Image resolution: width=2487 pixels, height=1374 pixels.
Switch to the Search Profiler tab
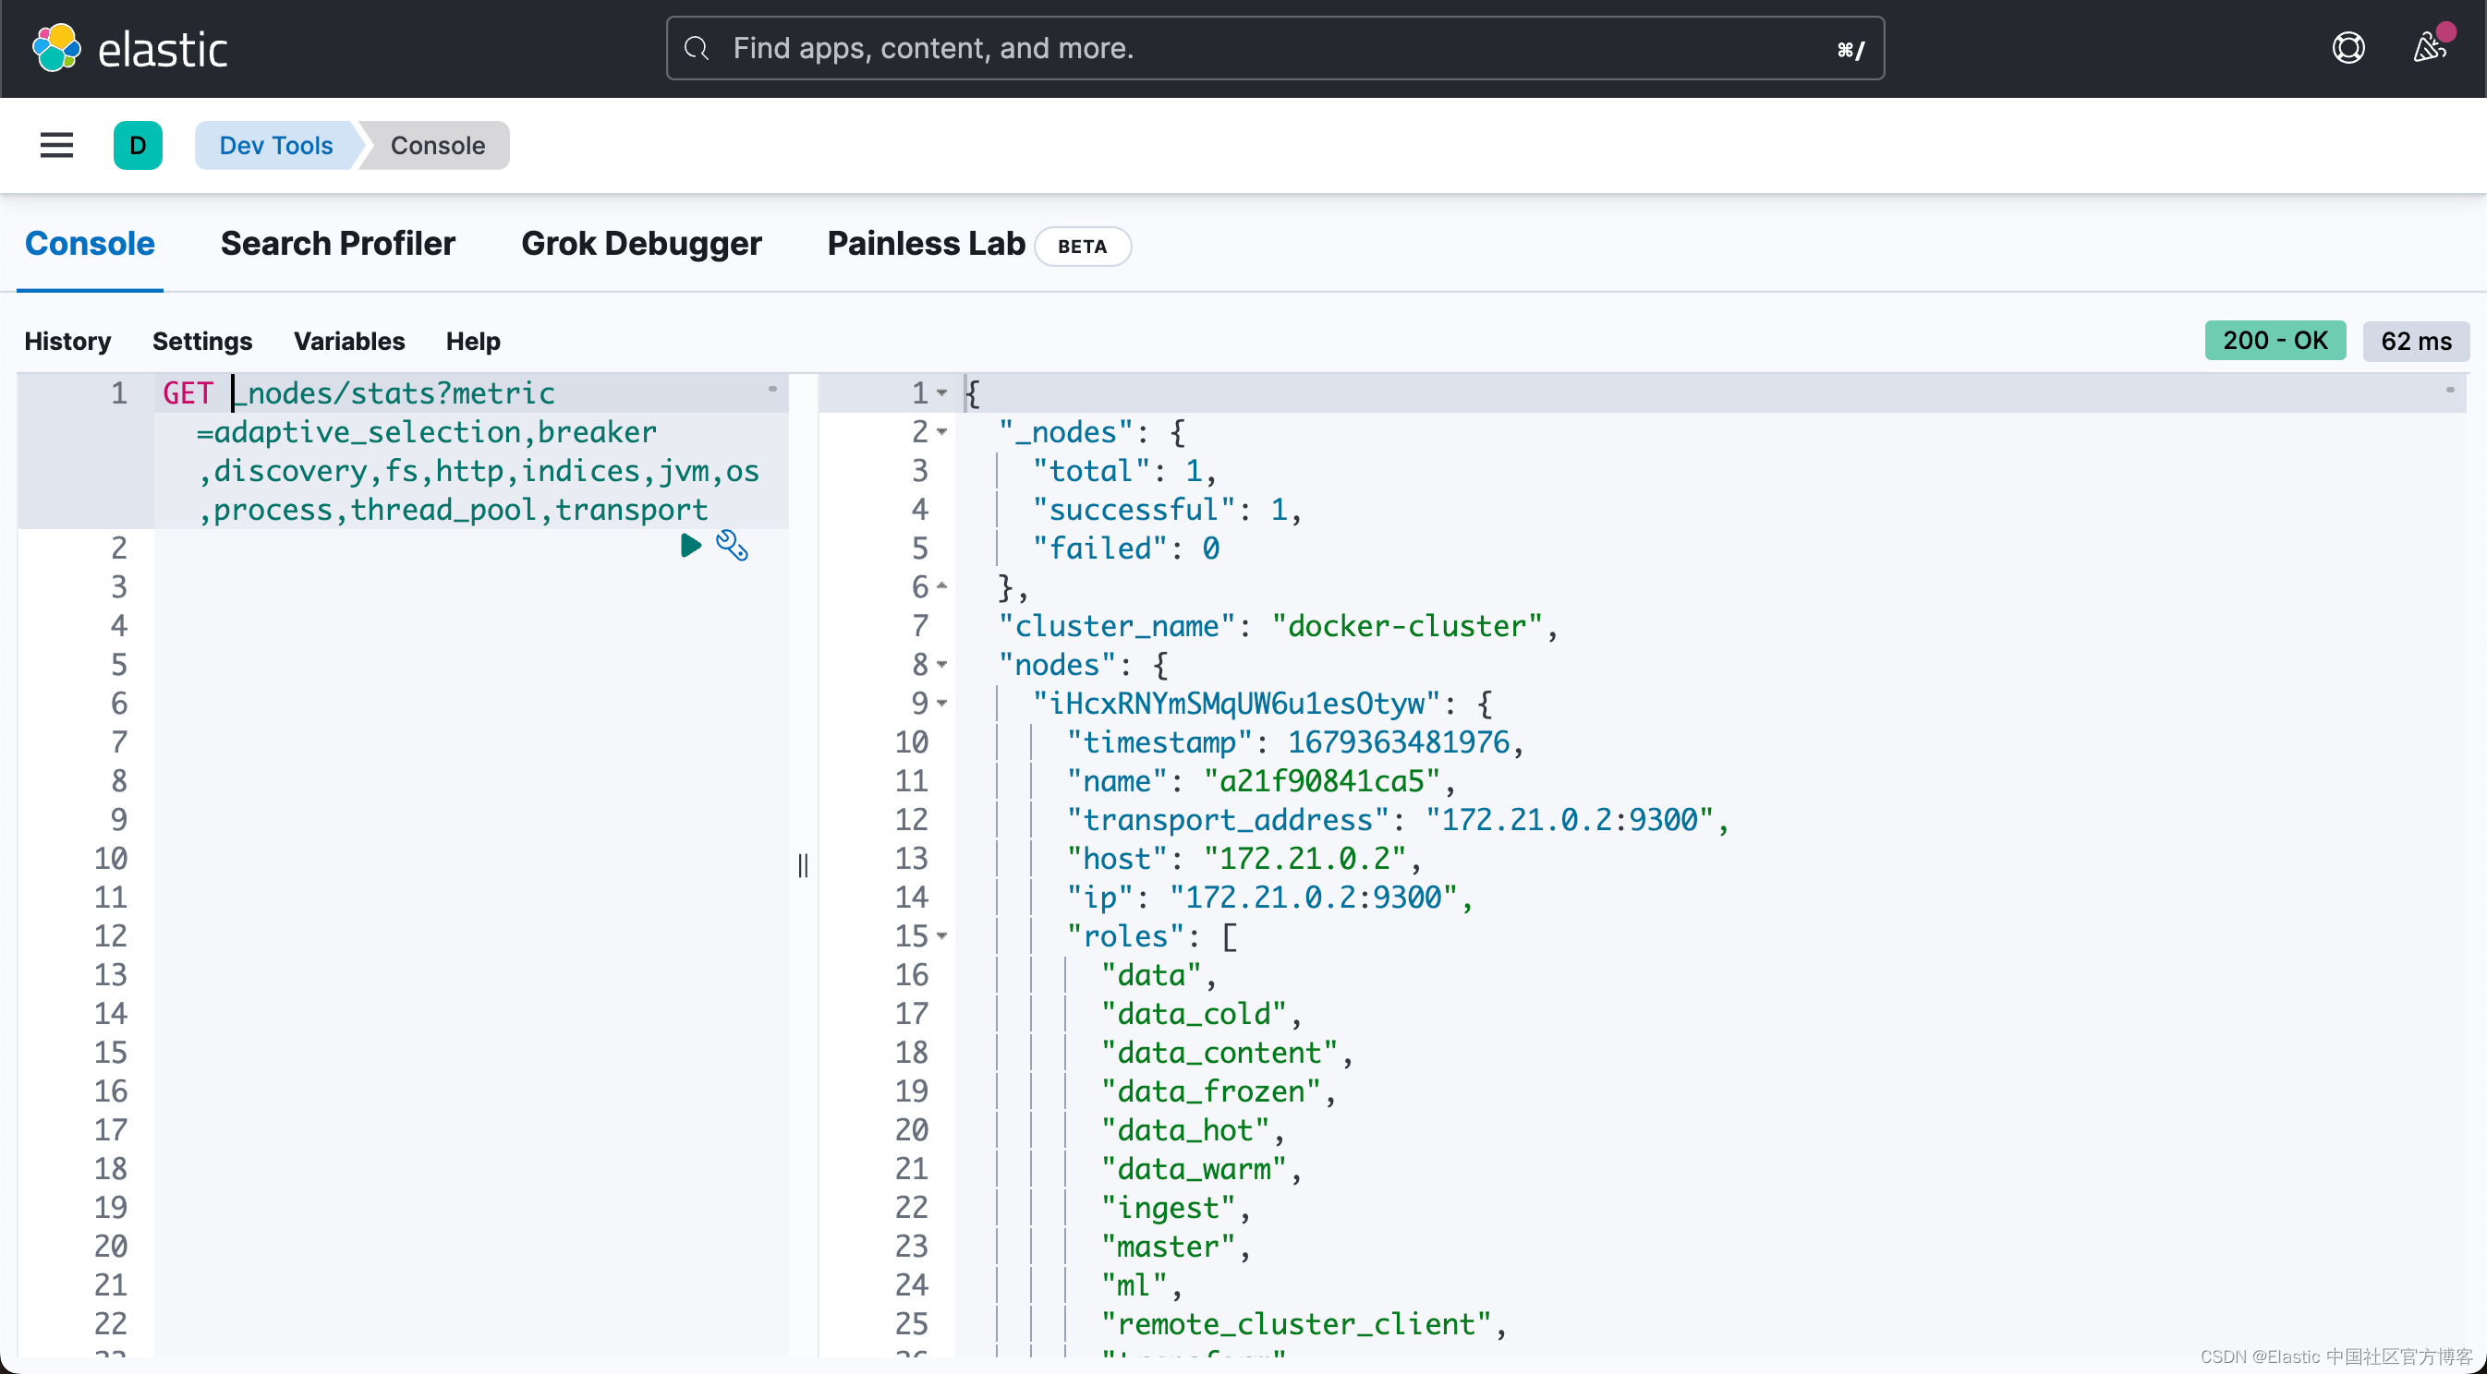tap(338, 244)
